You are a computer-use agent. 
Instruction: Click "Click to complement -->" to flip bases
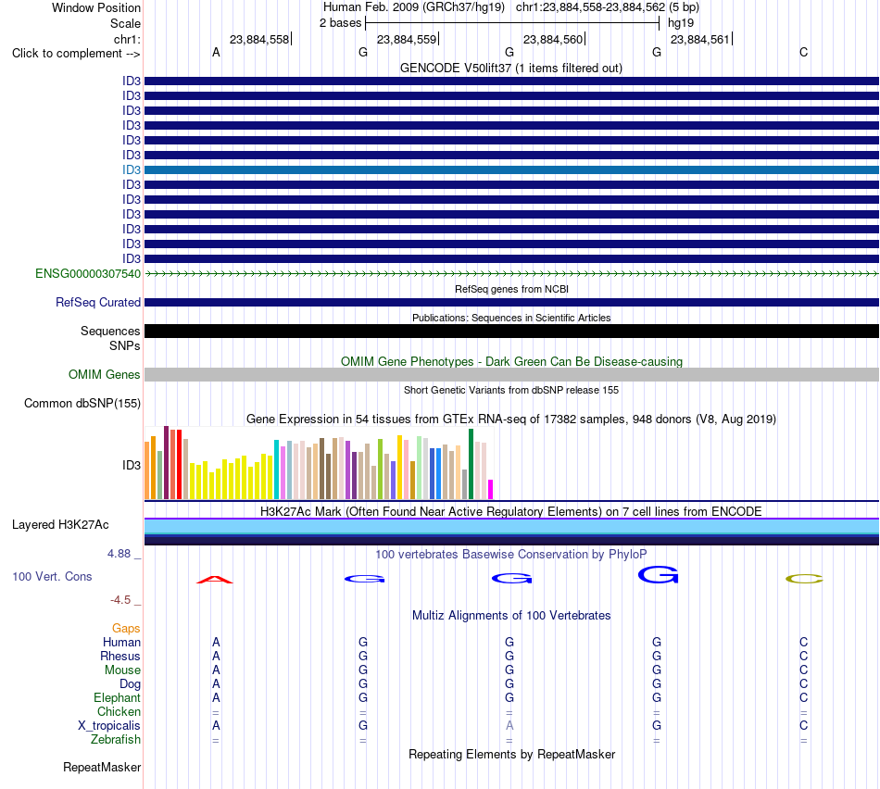[x=76, y=54]
